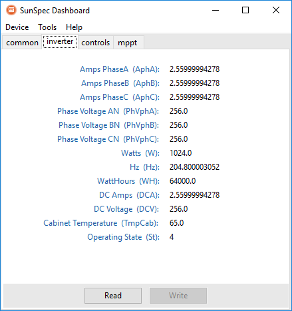Open the Help menu
The width and height of the screenshot is (292, 311).
pos(74,27)
